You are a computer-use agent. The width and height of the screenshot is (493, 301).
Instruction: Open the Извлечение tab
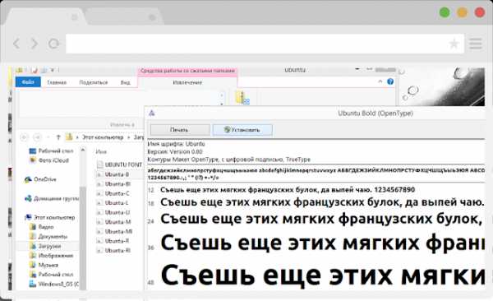click(187, 82)
